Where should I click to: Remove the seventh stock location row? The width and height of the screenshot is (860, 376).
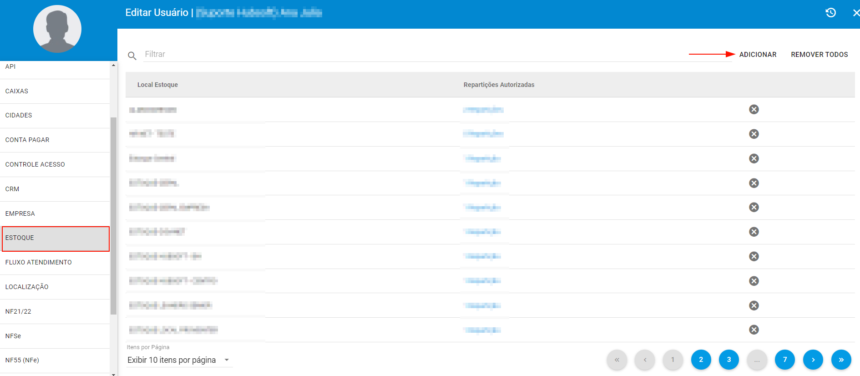click(754, 256)
